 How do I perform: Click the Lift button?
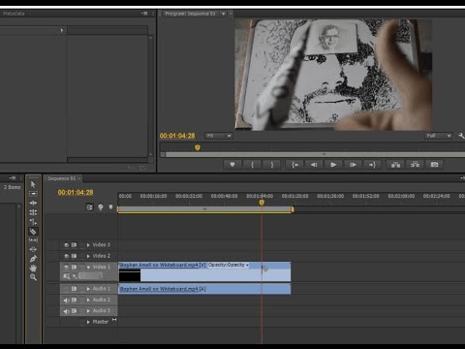click(x=395, y=165)
